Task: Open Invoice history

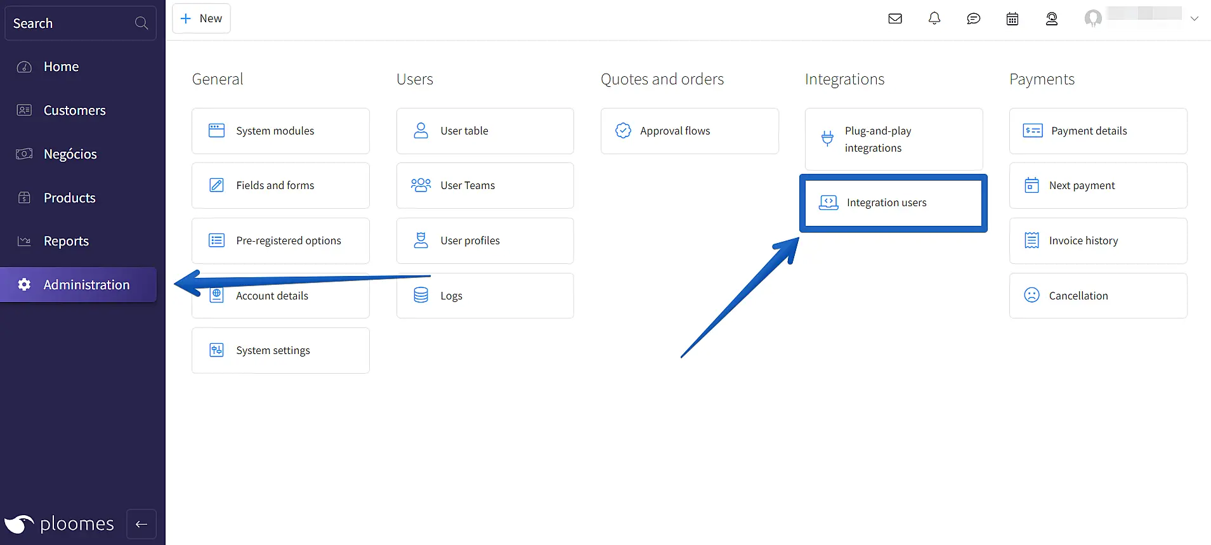Action: (1097, 240)
